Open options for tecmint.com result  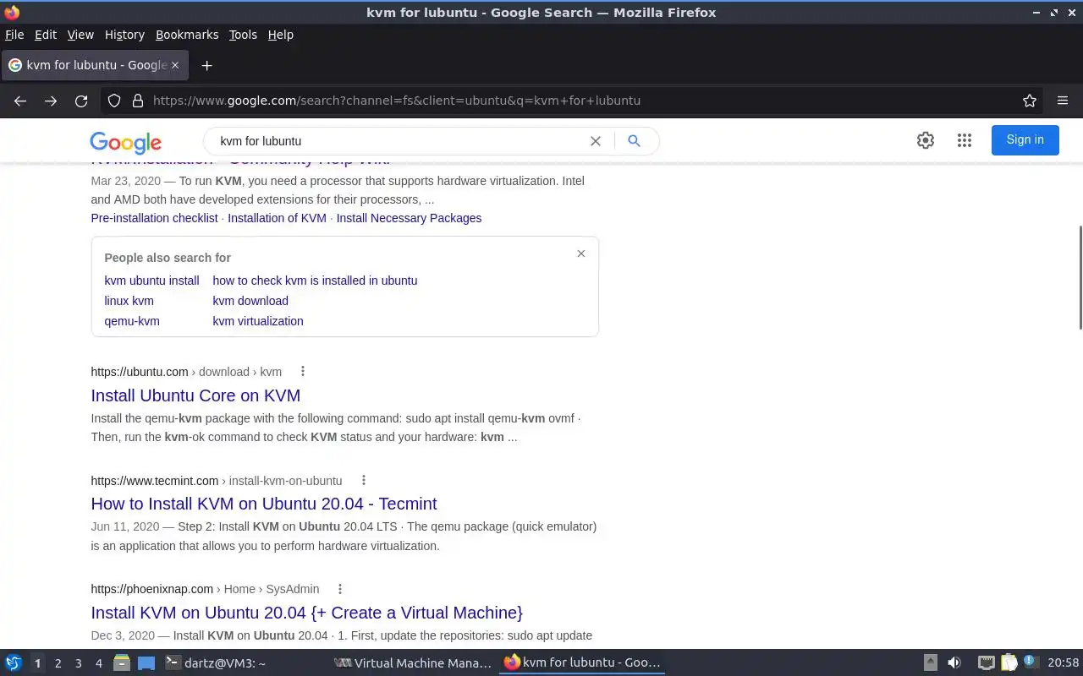coord(364,481)
